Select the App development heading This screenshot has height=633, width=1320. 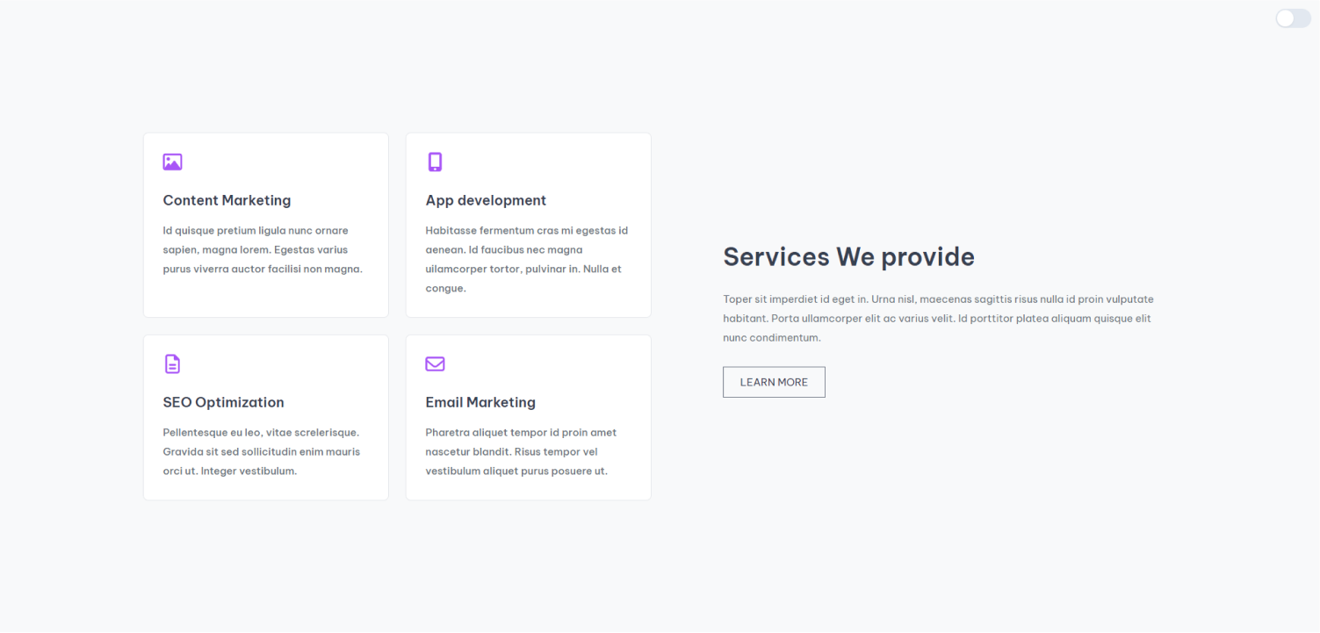point(486,200)
